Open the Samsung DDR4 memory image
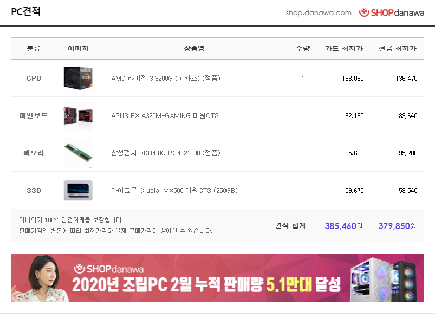 pos(78,153)
